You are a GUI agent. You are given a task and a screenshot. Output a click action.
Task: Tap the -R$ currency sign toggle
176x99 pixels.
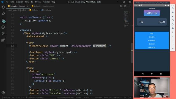[x=141, y=22]
